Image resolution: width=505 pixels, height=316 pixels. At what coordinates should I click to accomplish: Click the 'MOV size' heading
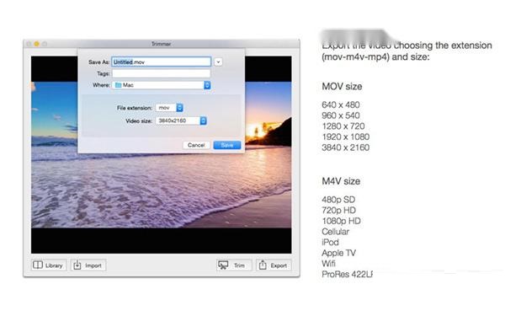pyautogui.click(x=342, y=87)
